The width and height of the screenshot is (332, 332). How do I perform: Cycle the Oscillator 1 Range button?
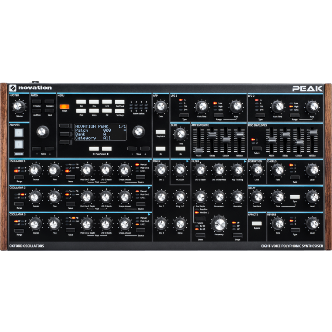coord(19,177)
